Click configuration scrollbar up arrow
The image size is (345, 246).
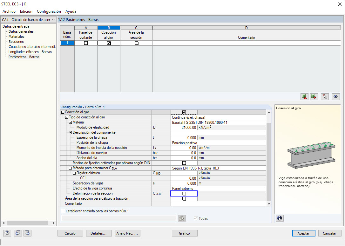click(269, 112)
